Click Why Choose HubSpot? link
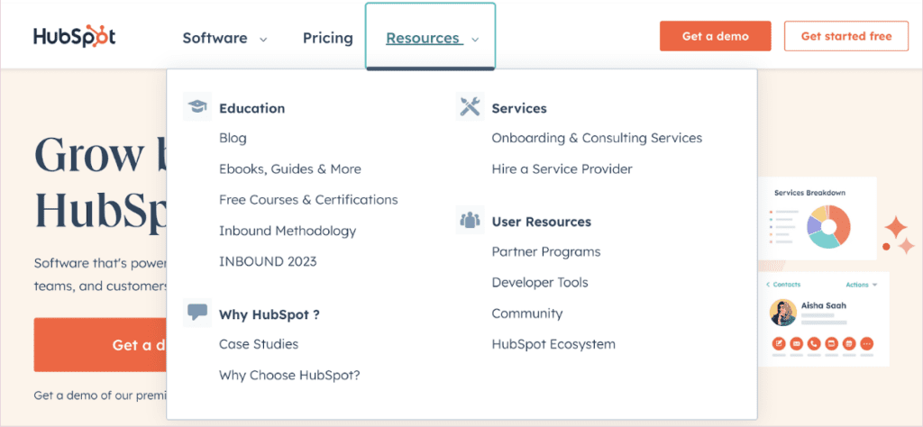Screen dimensions: 923x427 point(289,376)
